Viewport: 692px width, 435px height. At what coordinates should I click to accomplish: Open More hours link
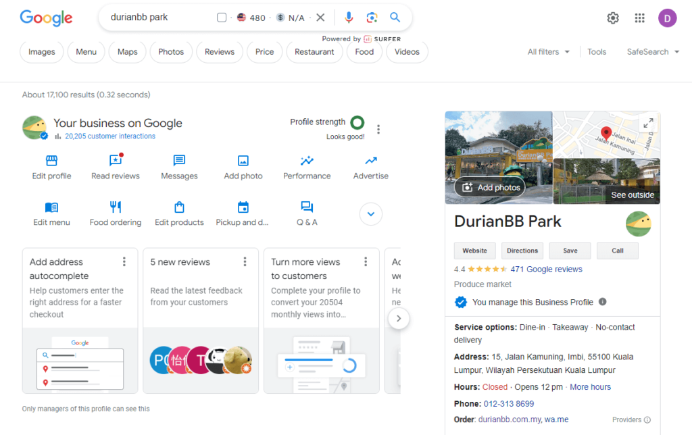(590, 387)
